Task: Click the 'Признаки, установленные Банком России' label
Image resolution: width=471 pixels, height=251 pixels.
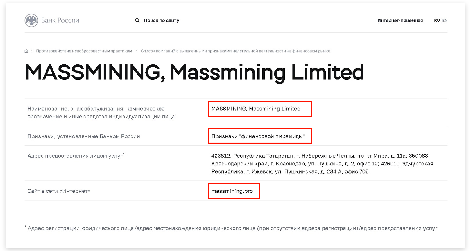Action: point(84,136)
